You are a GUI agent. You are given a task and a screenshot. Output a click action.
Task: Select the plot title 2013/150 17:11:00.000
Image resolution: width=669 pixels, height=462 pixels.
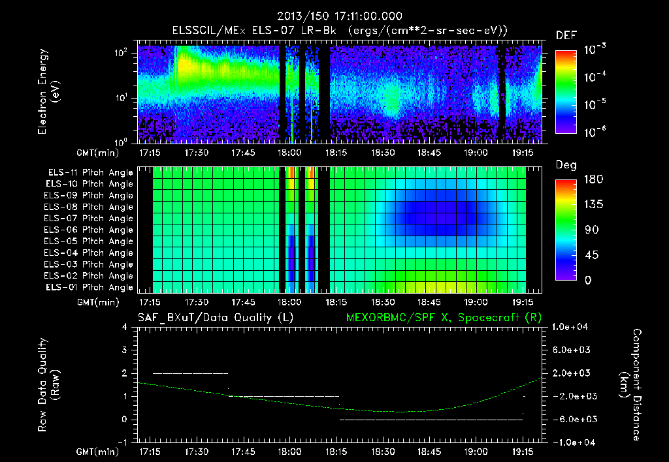click(x=340, y=16)
